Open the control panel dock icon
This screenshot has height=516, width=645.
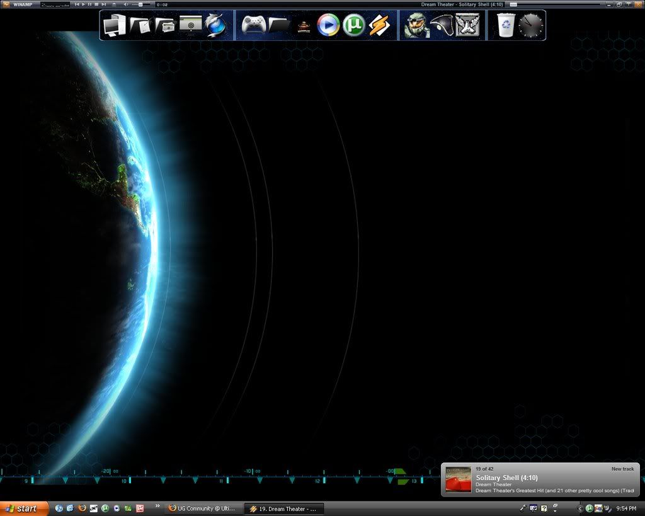[x=190, y=25]
